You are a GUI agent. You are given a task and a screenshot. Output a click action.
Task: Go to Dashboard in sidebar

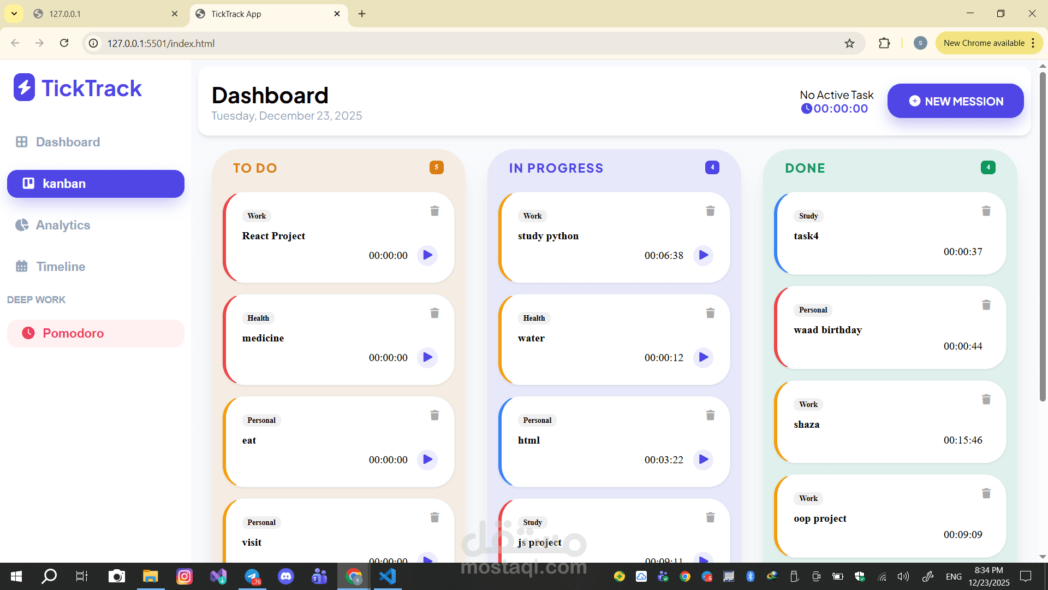(x=68, y=142)
